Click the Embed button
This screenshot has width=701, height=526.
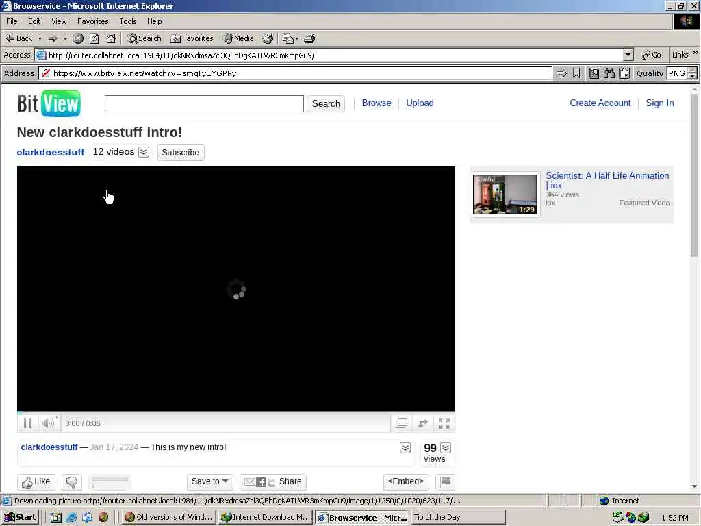406,481
